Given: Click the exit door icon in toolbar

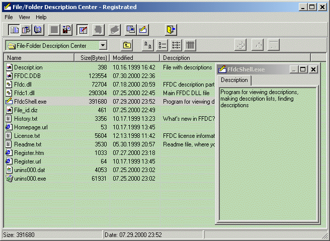Looking at the screenshot, I should click(x=172, y=30).
